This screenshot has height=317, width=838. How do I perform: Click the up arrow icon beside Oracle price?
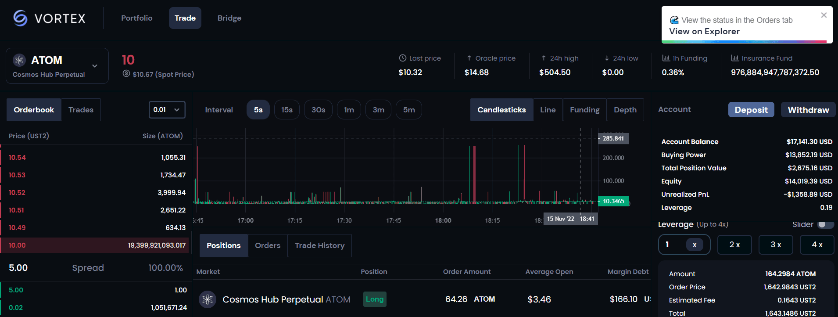pyautogui.click(x=469, y=58)
